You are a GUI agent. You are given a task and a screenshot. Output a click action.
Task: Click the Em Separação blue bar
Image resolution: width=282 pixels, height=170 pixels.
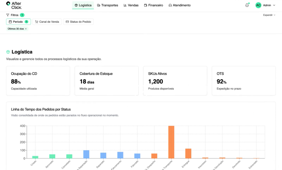86,154
